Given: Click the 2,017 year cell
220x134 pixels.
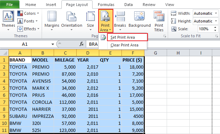Looking at the screenshot, I should point(88,67).
